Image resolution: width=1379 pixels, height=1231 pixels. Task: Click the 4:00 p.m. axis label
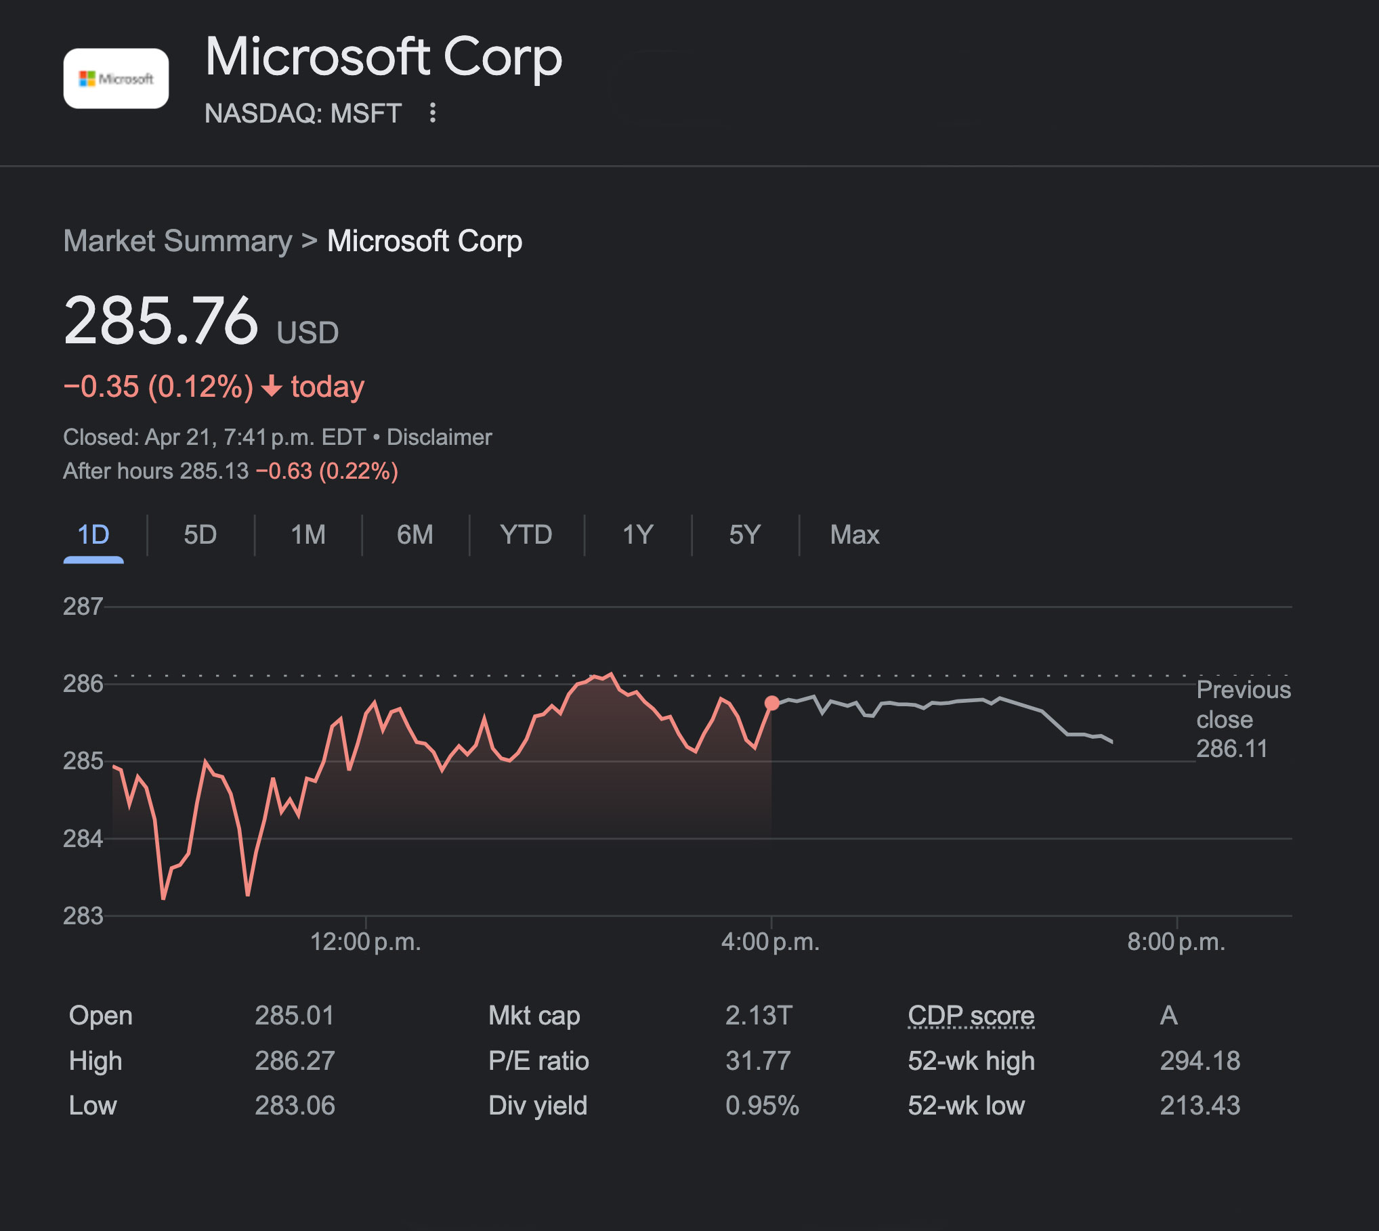coord(771,942)
